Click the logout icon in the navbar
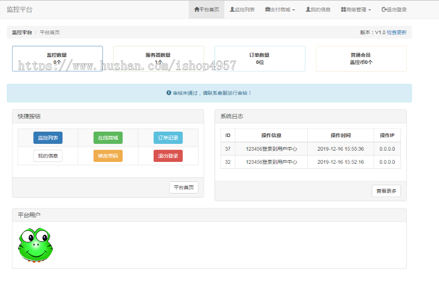This screenshot has width=439, height=294. 384,9
